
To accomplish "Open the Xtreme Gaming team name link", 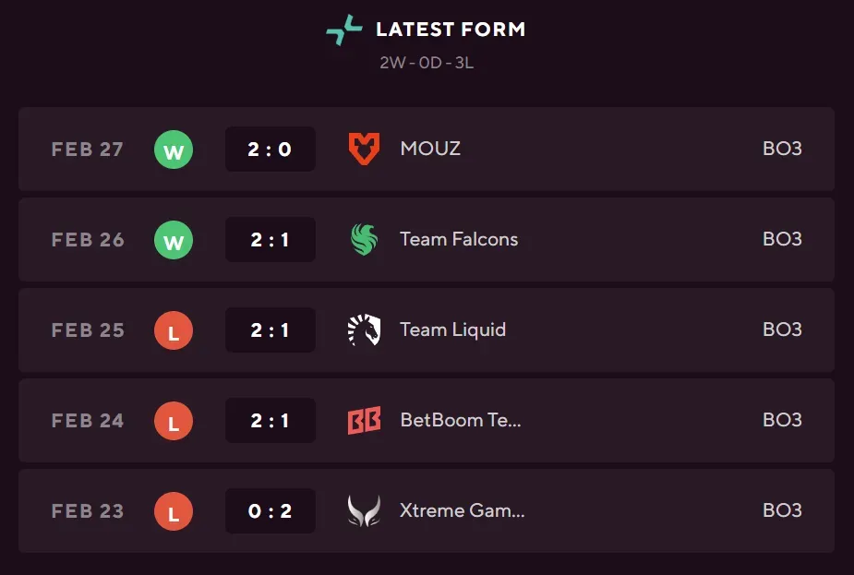I will 463,510.
